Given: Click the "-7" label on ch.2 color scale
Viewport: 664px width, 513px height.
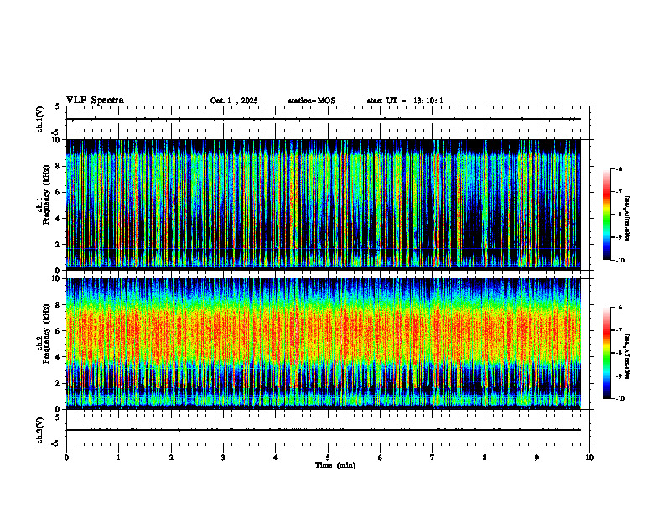Looking at the screenshot, I should [x=619, y=329].
